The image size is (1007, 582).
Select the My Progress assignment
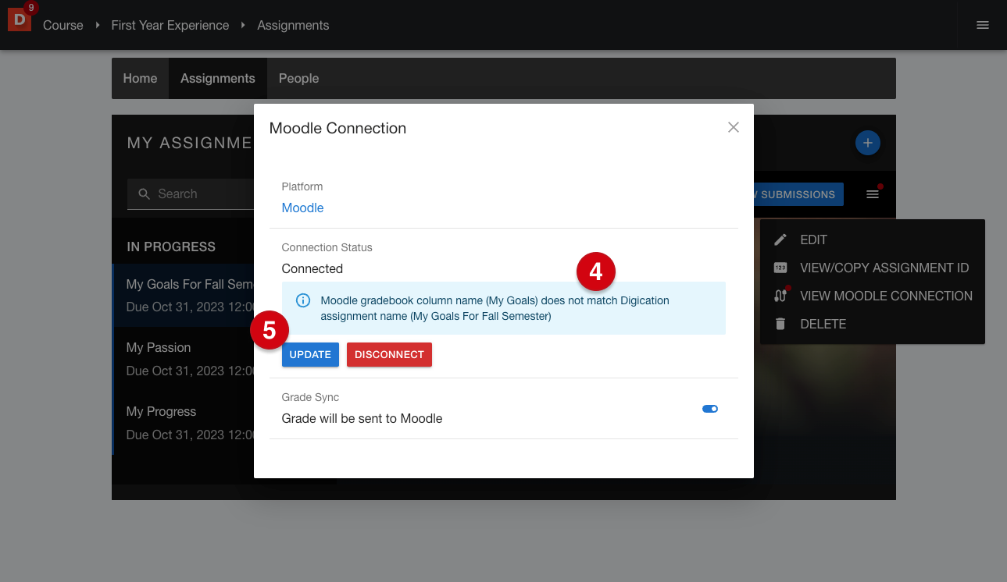click(184, 423)
